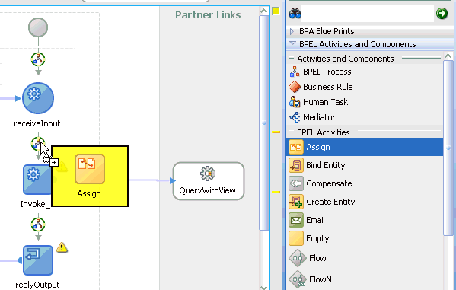This screenshot has height=290, width=456.
Task: Focus the component palette search field
Action: click(368, 14)
